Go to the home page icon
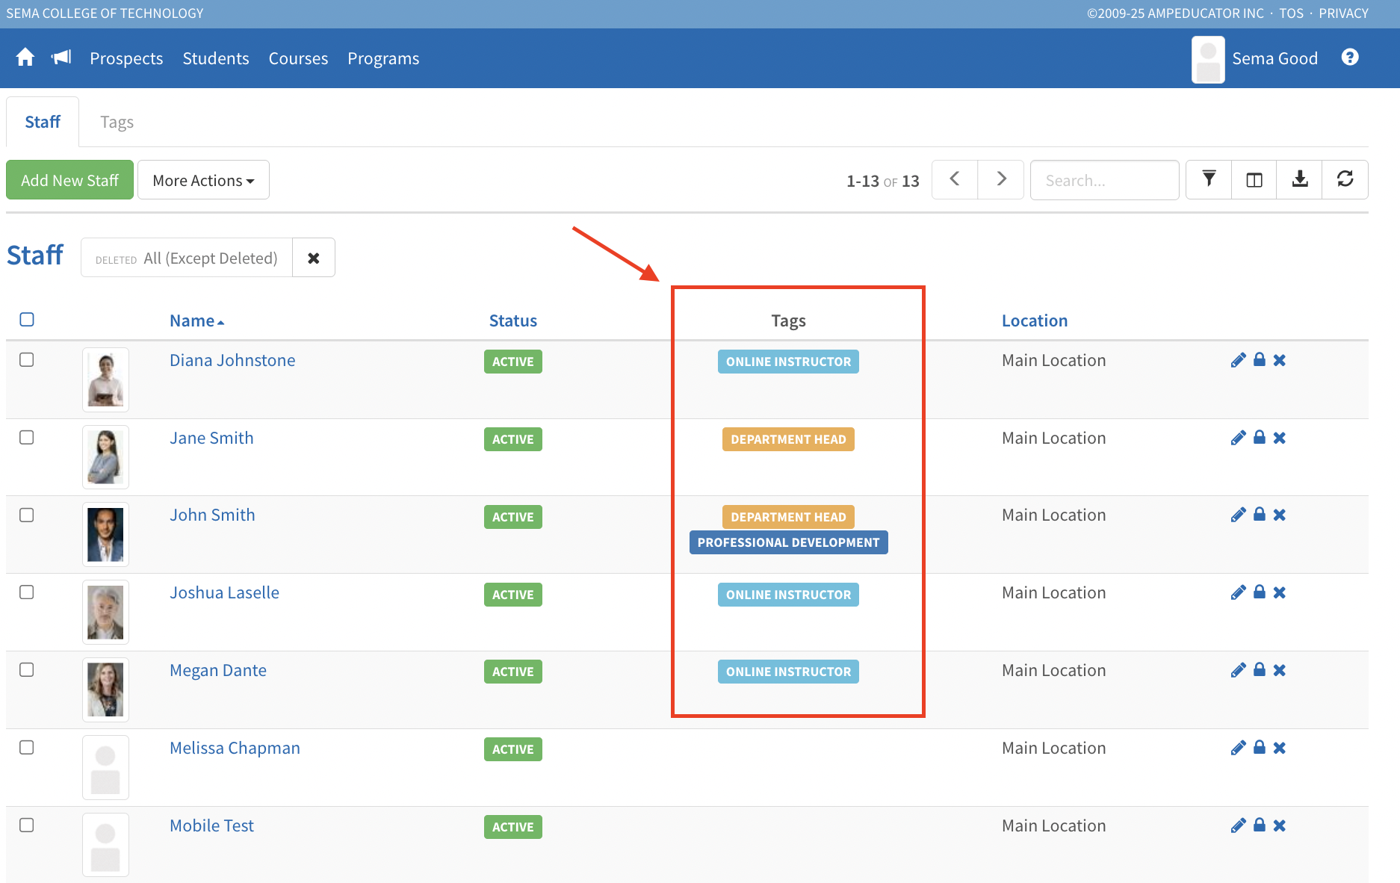The image size is (1400, 883). pos(25,58)
